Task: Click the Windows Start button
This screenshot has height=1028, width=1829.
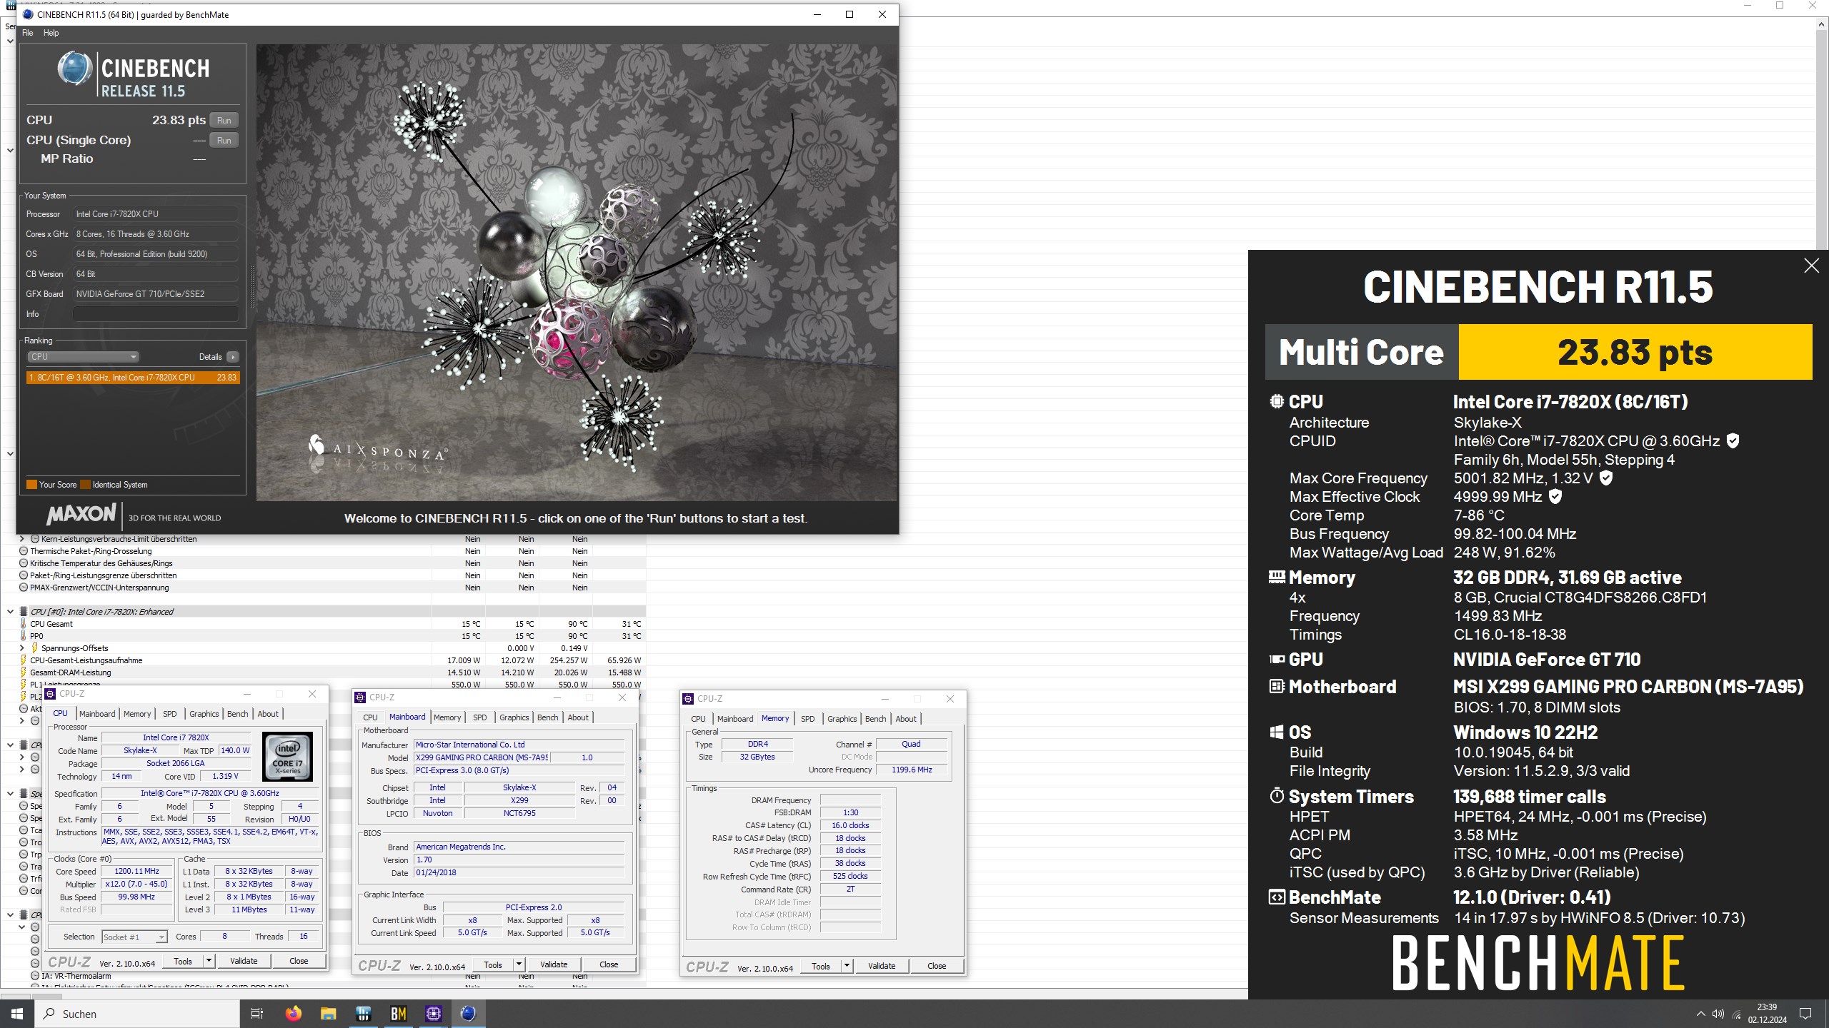Action: (17, 1013)
